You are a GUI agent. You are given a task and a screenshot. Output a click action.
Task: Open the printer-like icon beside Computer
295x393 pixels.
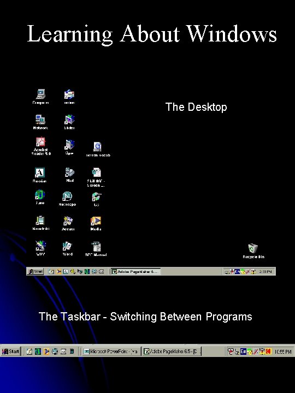(x=69, y=97)
